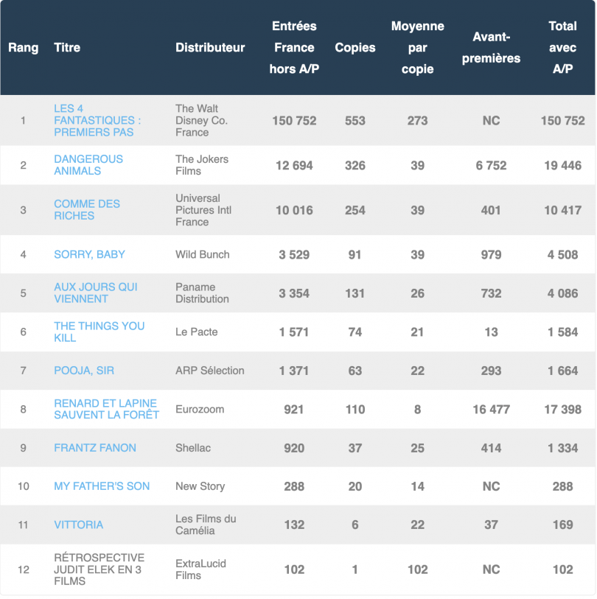Click RÉTROSPECTIVE JUDIT ELEK EN 3 FILMS row title
Screen dimensions: 597x599
point(99,570)
